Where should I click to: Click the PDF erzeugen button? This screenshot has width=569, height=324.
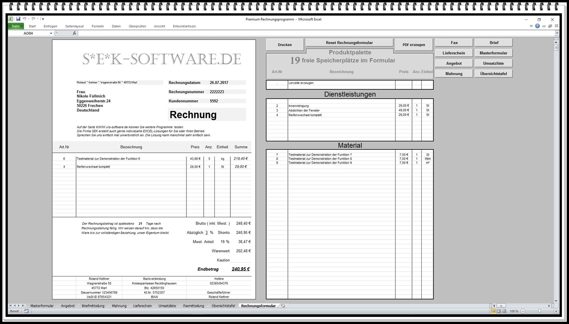413,44
